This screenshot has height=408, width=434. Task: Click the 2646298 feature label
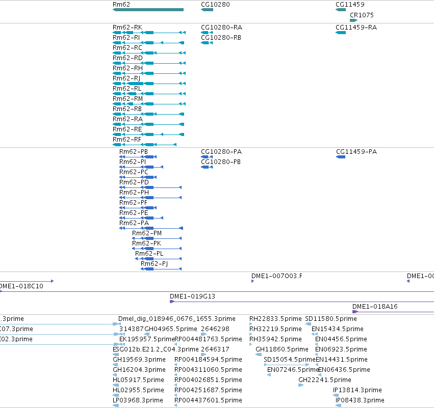215,329
